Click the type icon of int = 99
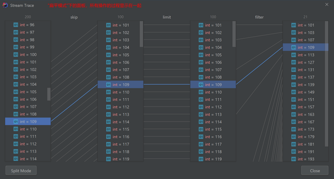 [15, 47]
